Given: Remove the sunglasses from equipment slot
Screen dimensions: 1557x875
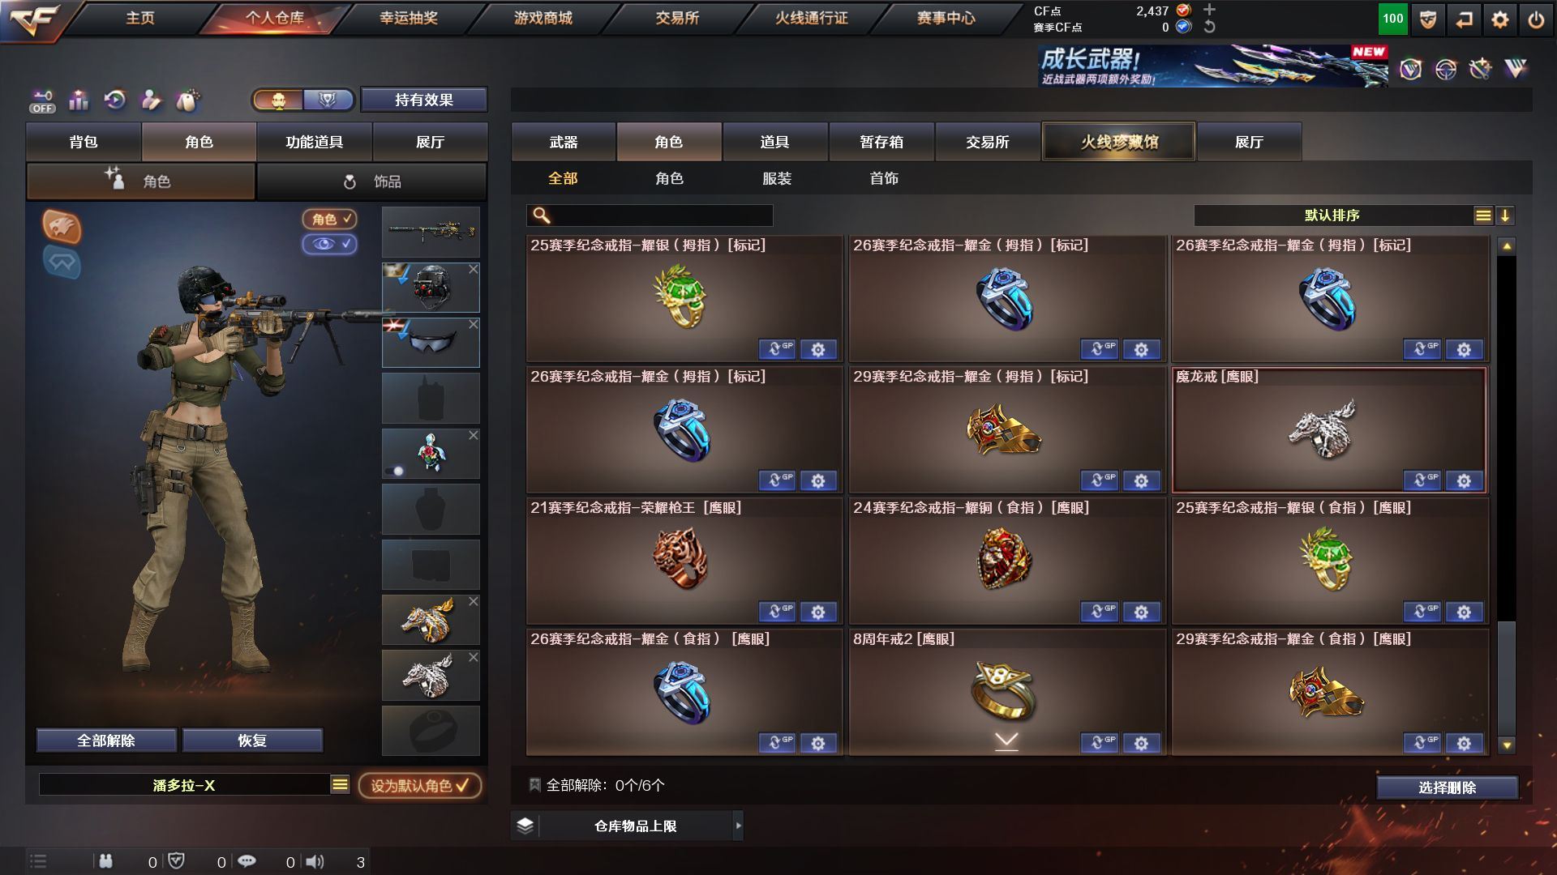Looking at the screenshot, I should click(474, 324).
